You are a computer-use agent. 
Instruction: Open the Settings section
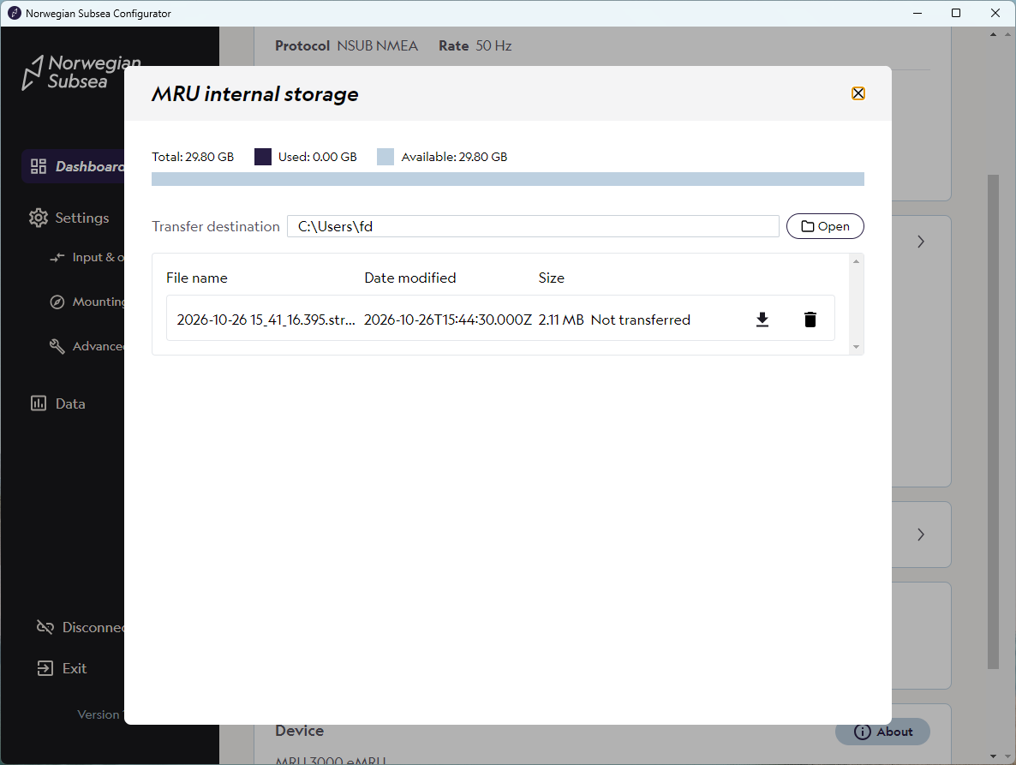[x=69, y=218]
